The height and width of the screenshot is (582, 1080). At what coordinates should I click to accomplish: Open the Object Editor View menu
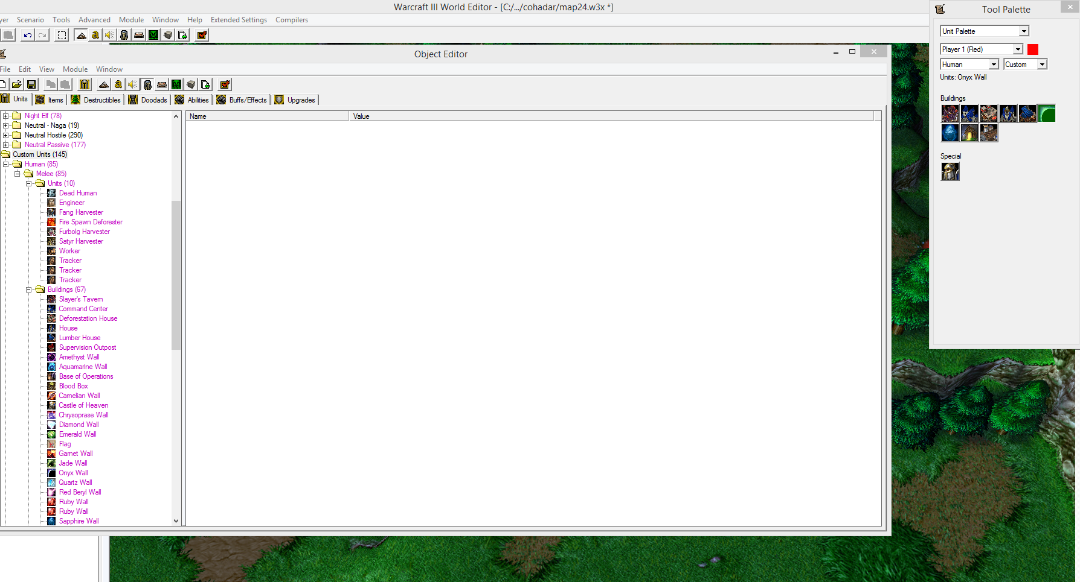coord(47,69)
